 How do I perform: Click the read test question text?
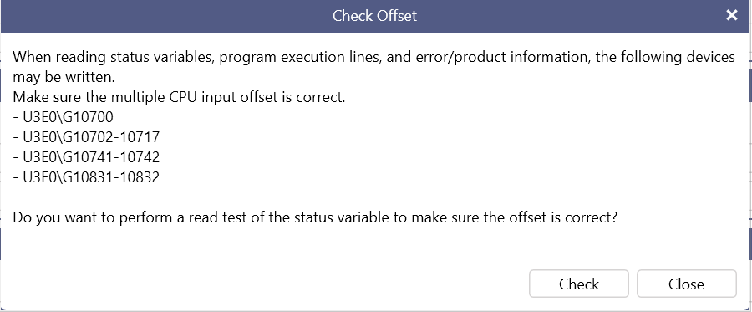click(x=315, y=218)
